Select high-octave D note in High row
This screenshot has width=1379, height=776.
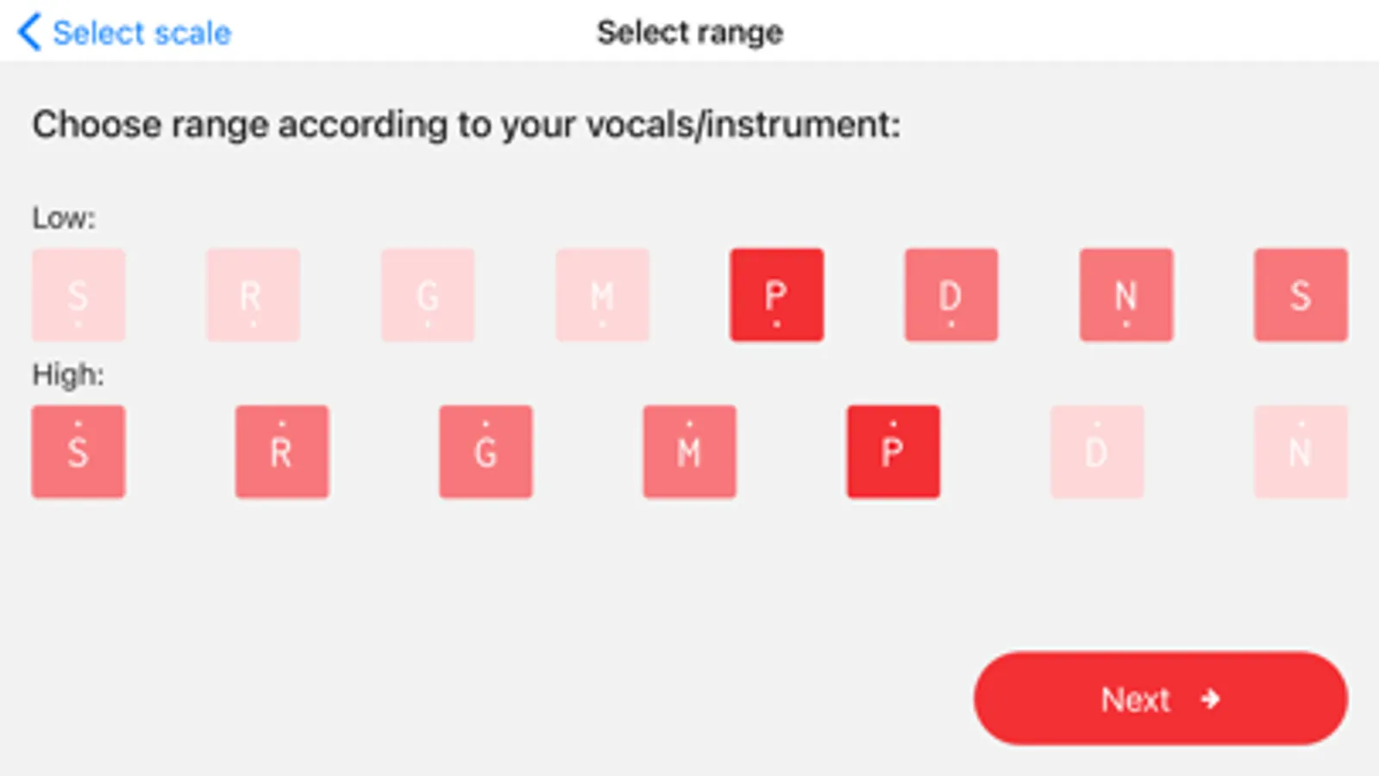point(1097,452)
